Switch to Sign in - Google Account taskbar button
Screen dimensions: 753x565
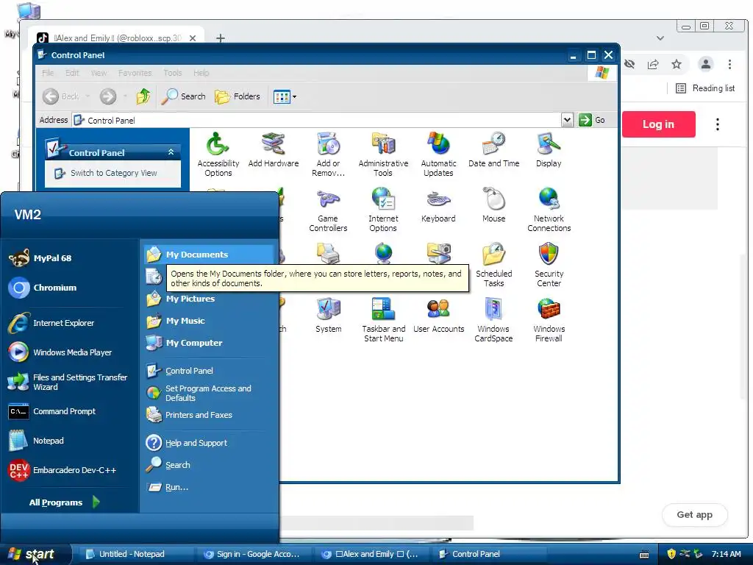[x=253, y=554]
